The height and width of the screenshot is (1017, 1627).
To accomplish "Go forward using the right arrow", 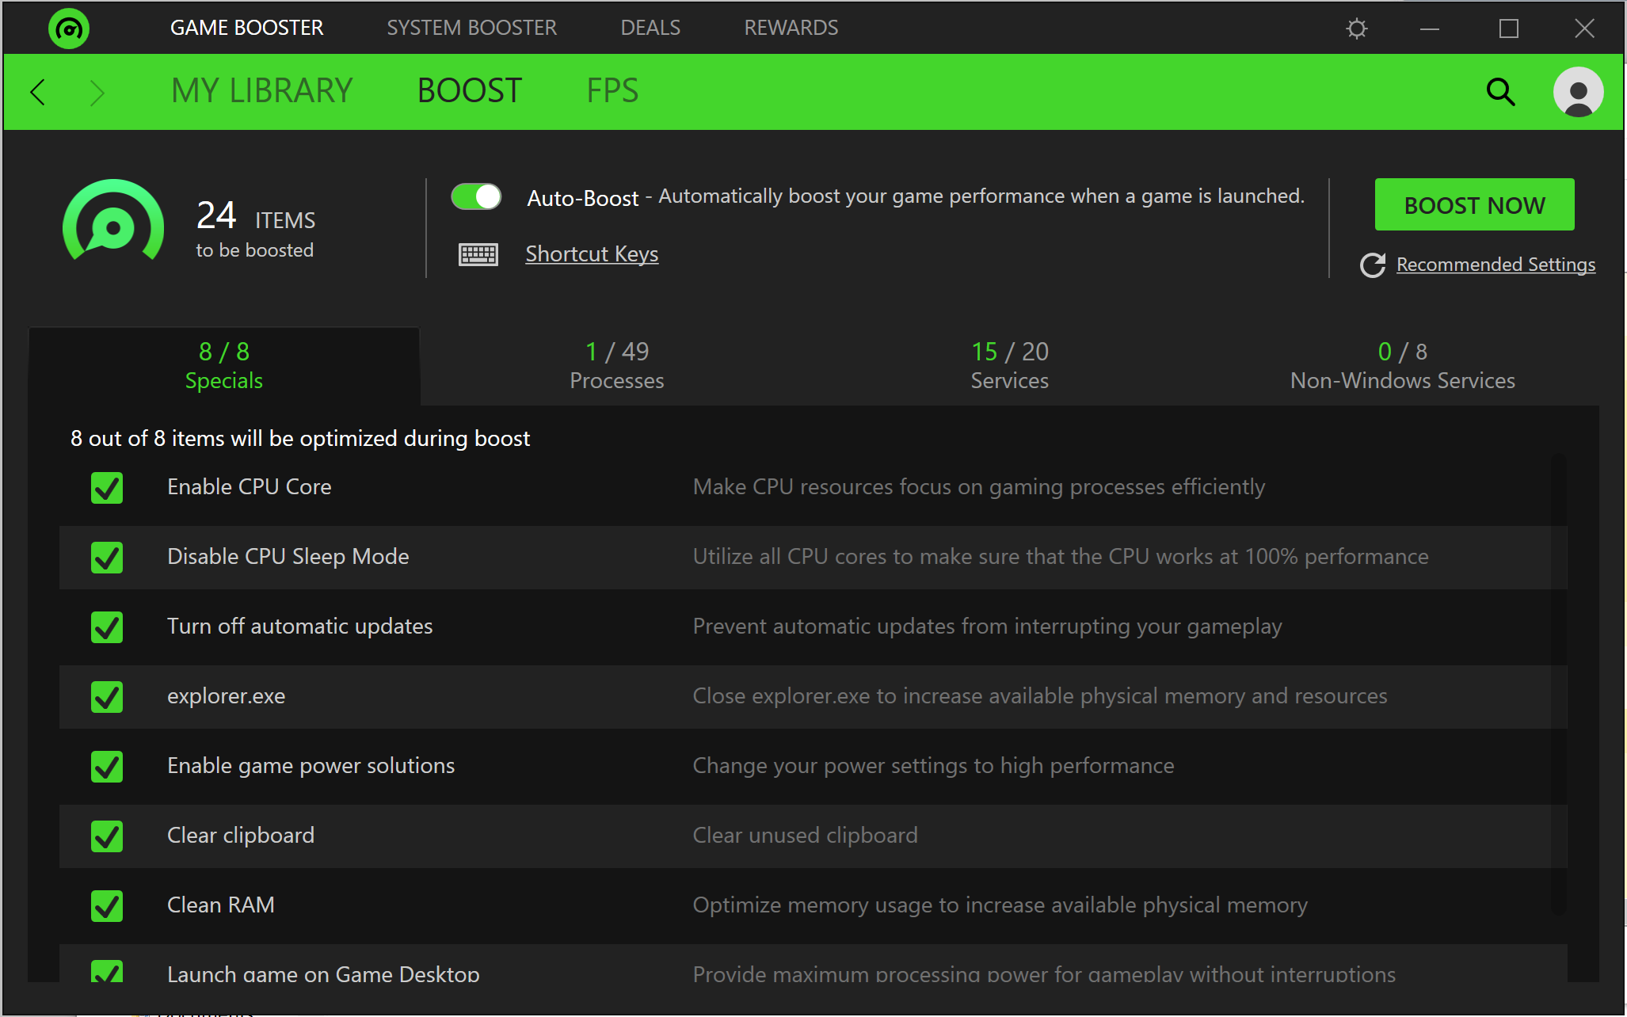I will click(97, 92).
